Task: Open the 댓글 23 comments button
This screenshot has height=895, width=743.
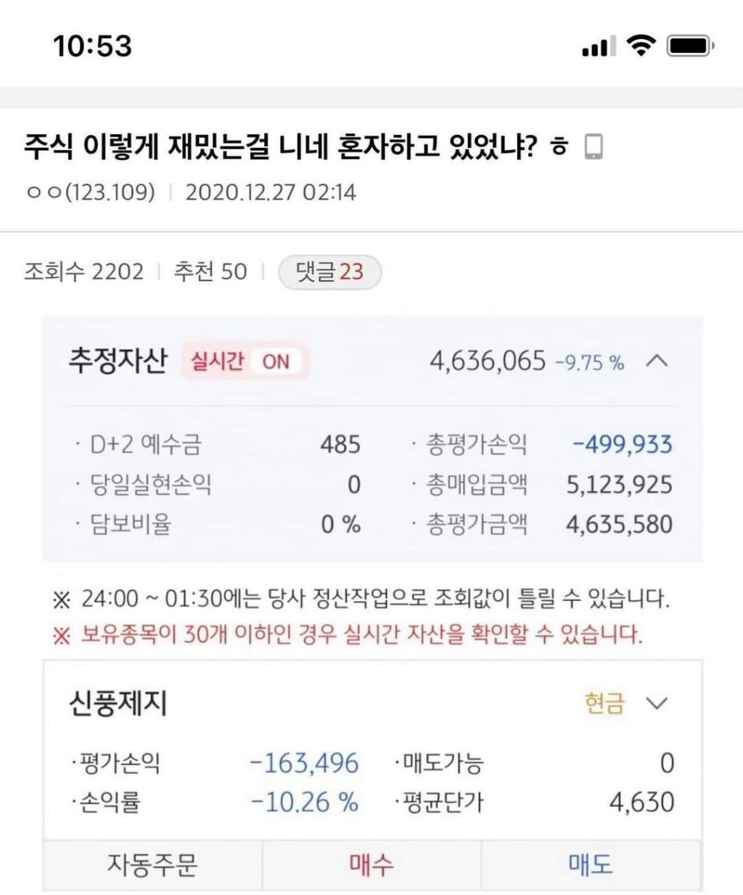Action: point(330,272)
